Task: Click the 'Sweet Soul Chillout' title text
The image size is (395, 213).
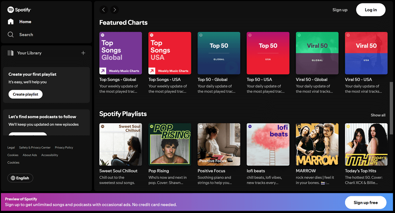Action: click(118, 171)
